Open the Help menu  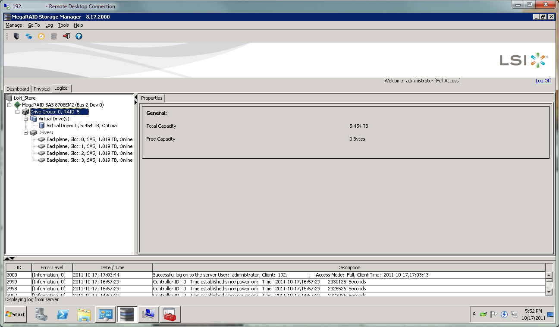tap(79, 25)
